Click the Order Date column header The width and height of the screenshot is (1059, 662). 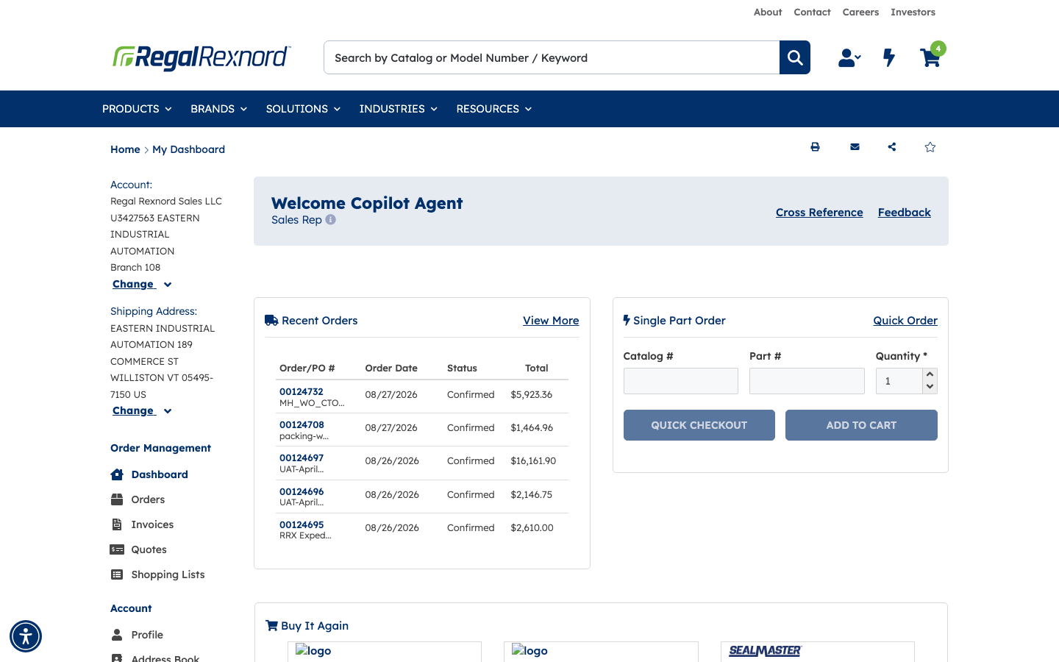(x=391, y=368)
